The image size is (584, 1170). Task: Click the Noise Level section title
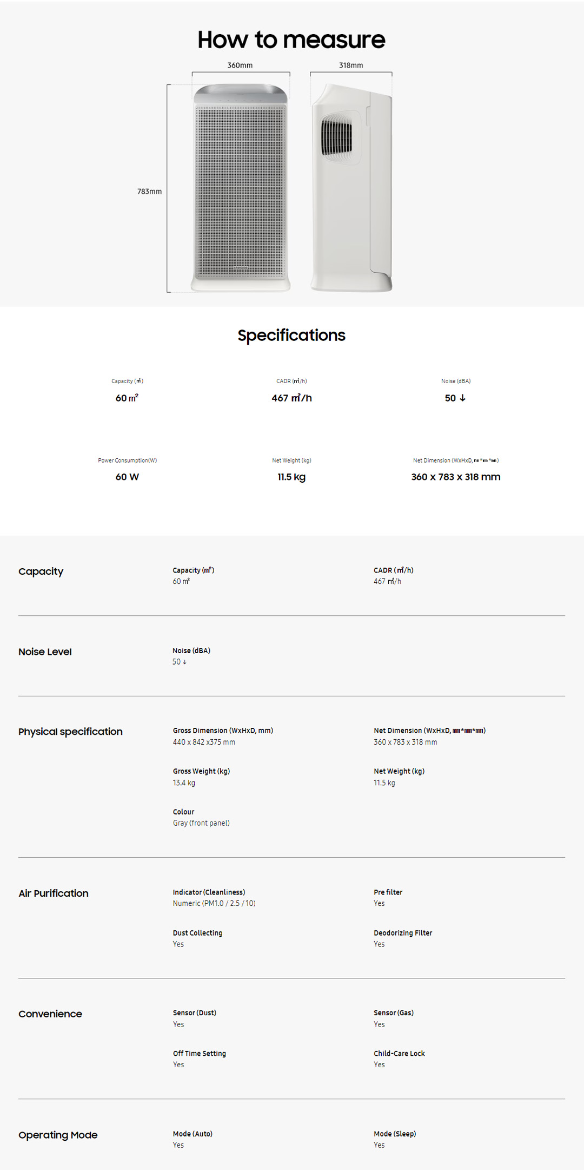pos(45,652)
